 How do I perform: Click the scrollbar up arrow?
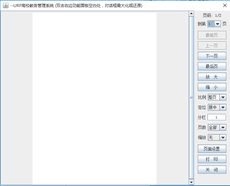191,14
